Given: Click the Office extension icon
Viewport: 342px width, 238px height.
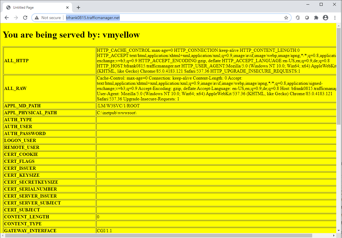Looking at the screenshot, I should (297, 18).
